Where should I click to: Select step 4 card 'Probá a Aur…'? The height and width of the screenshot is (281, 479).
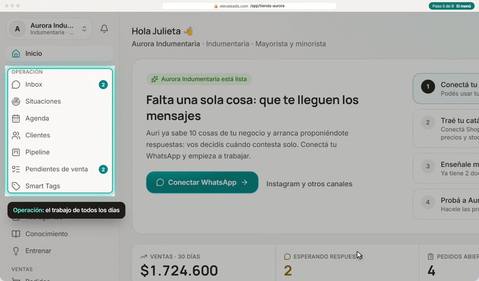click(x=446, y=204)
